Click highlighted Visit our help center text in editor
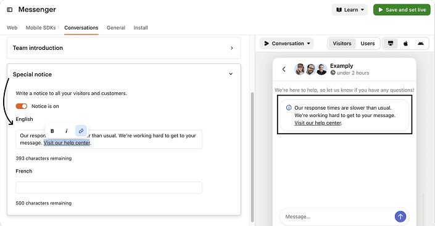Viewport: 435px width, 226px height. [67, 143]
